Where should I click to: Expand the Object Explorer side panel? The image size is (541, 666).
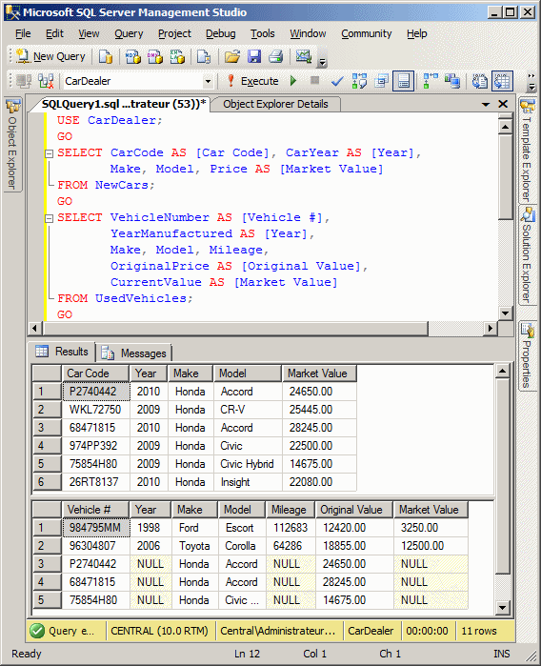pos(12,145)
